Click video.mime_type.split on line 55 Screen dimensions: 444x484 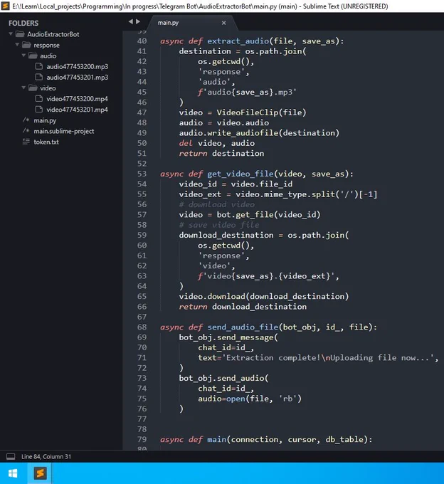click(x=285, y=194)
